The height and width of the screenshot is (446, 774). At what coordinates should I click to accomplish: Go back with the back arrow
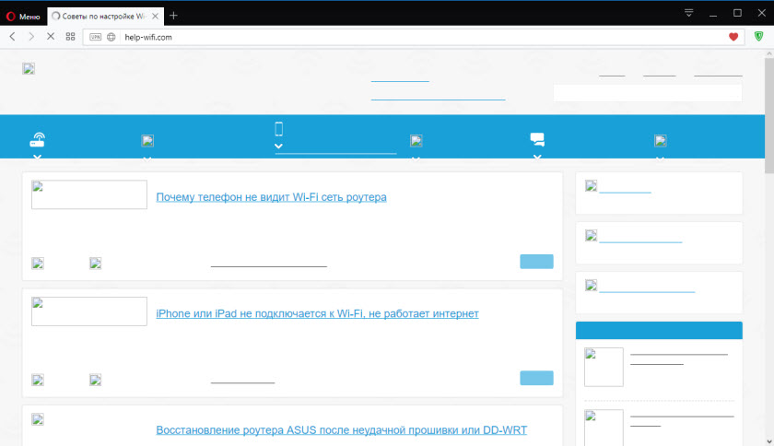point(12,37)
